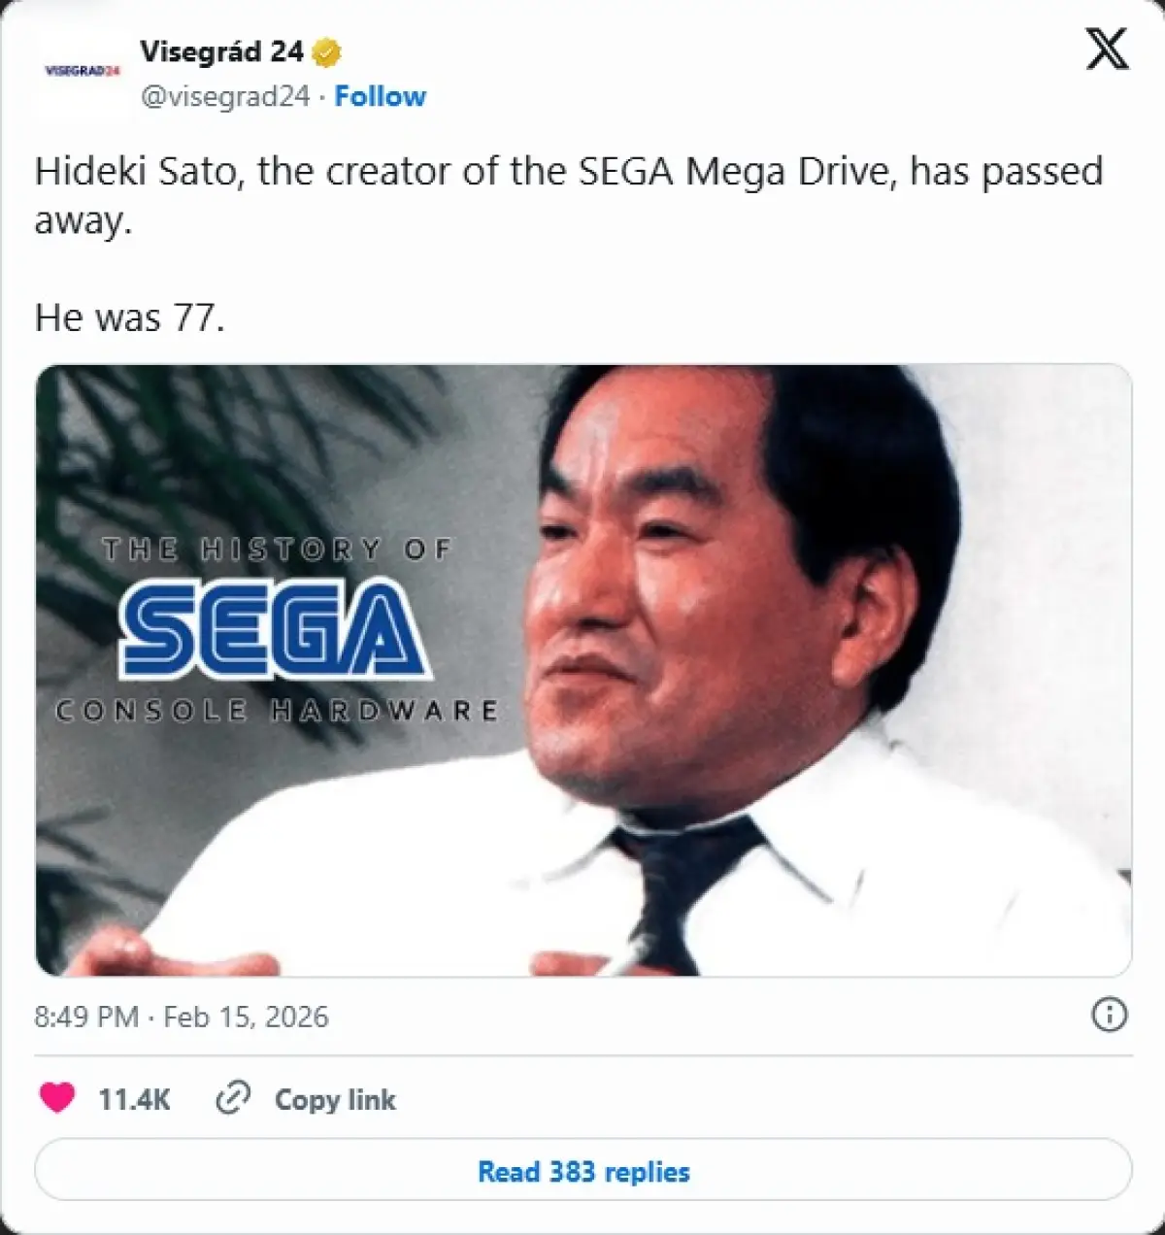Like the tweet with the heart icon
1165x1235 pixels.
[x=57, y=1098]
